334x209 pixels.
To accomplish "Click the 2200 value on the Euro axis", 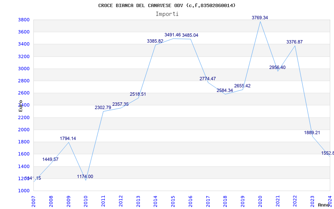I will tap(23, 117).
